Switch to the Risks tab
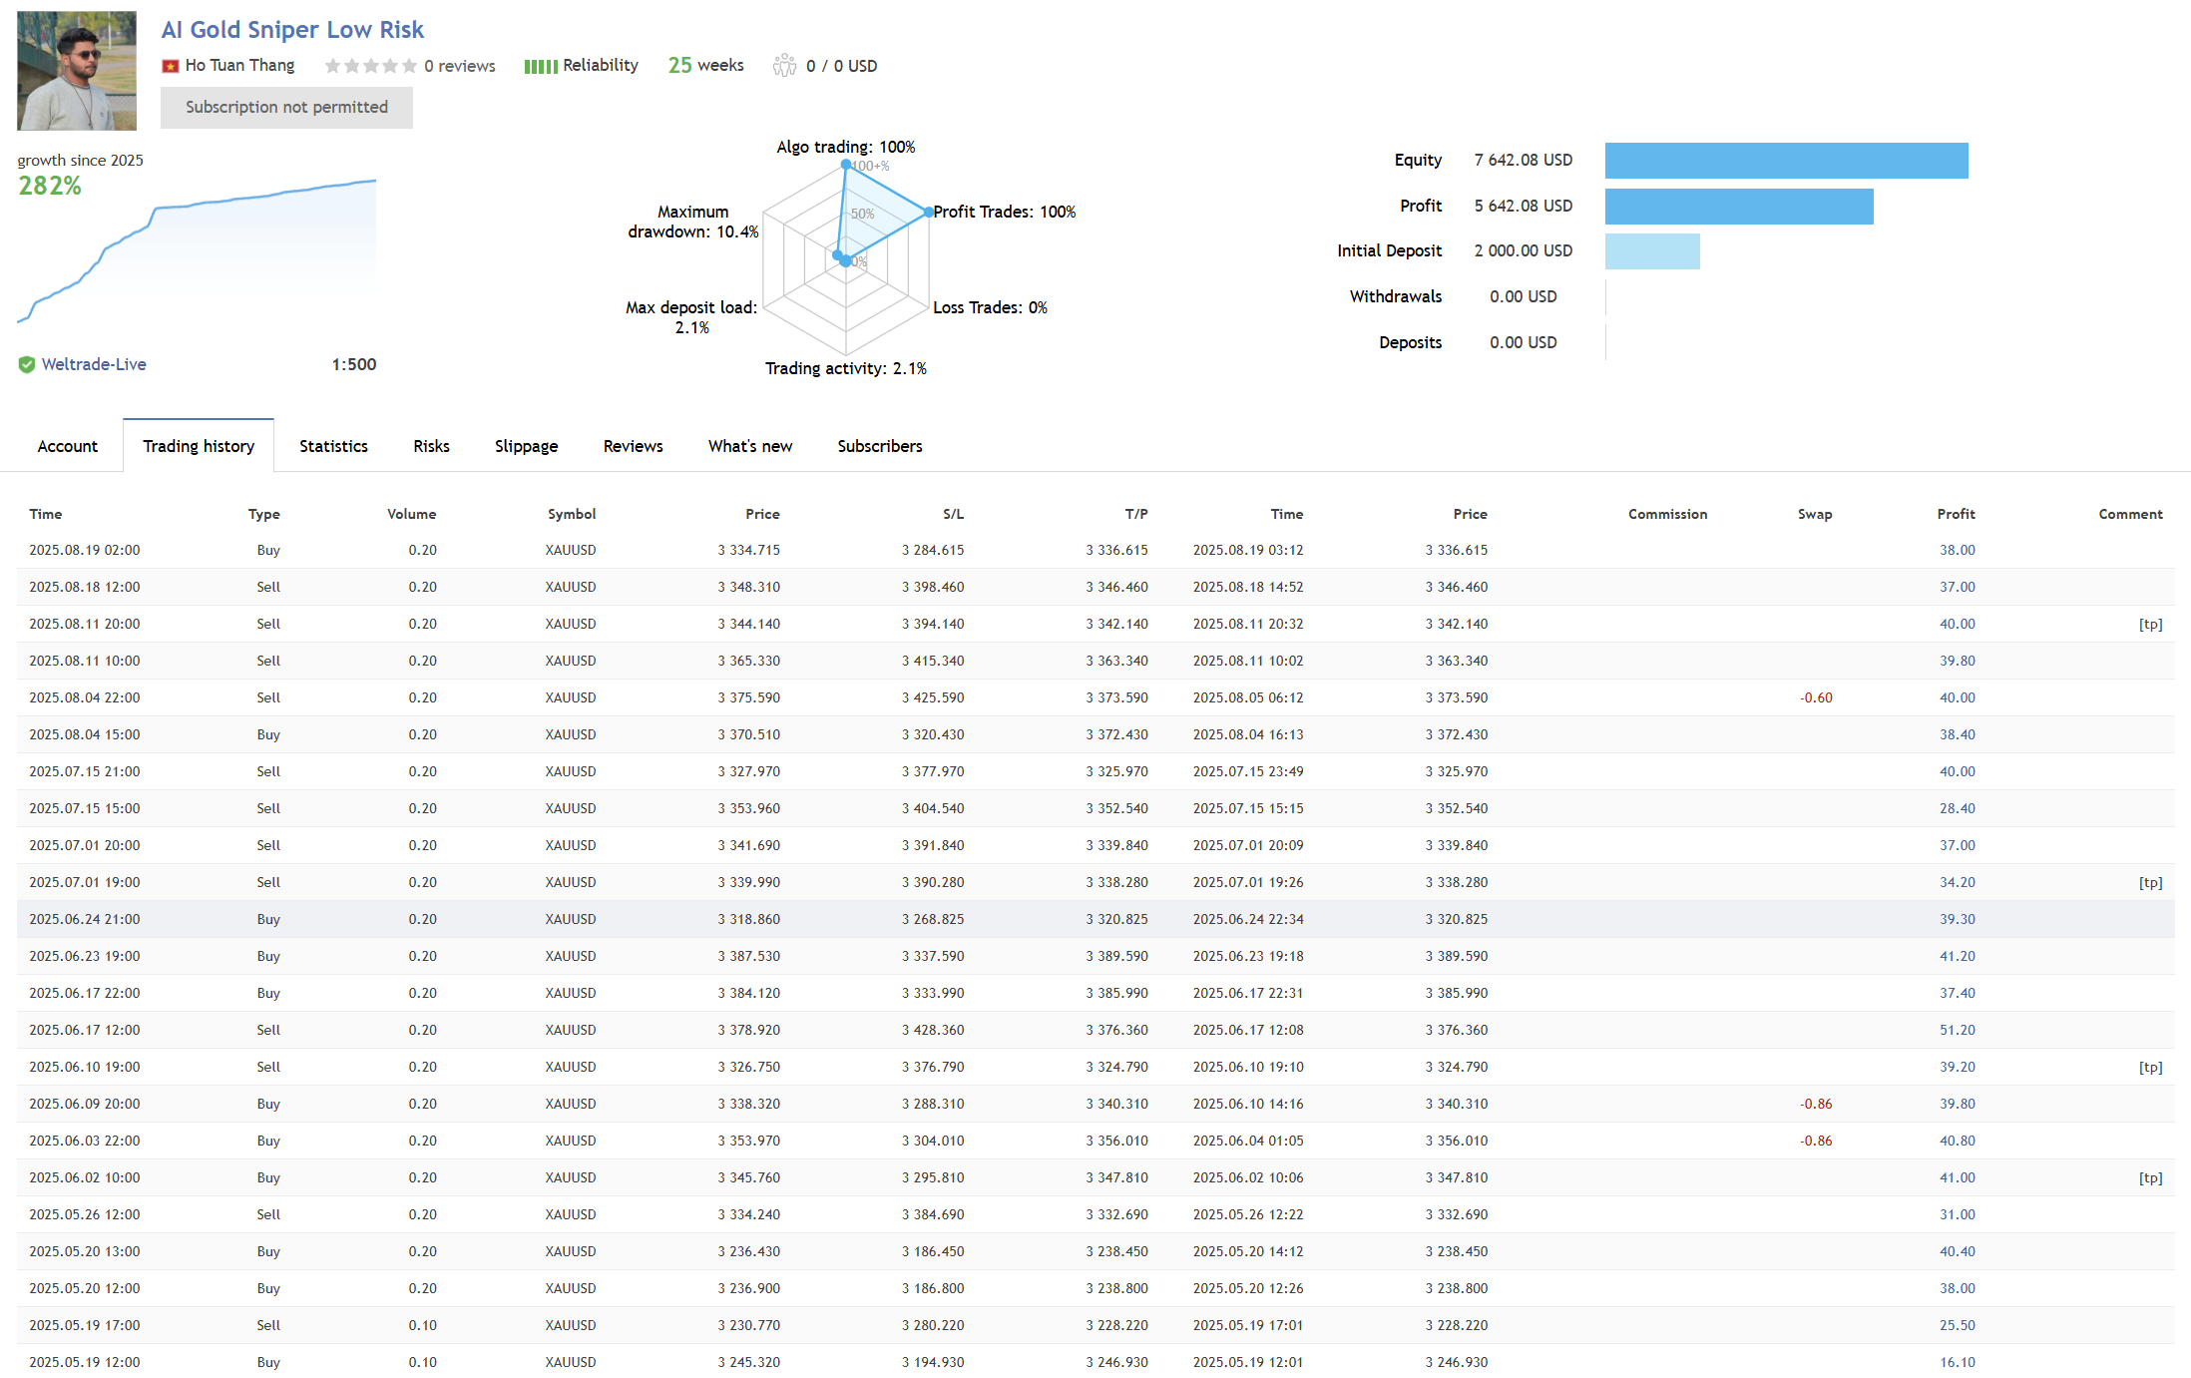This screenshot has height=1378, width=2191. (x=431, y=446)
